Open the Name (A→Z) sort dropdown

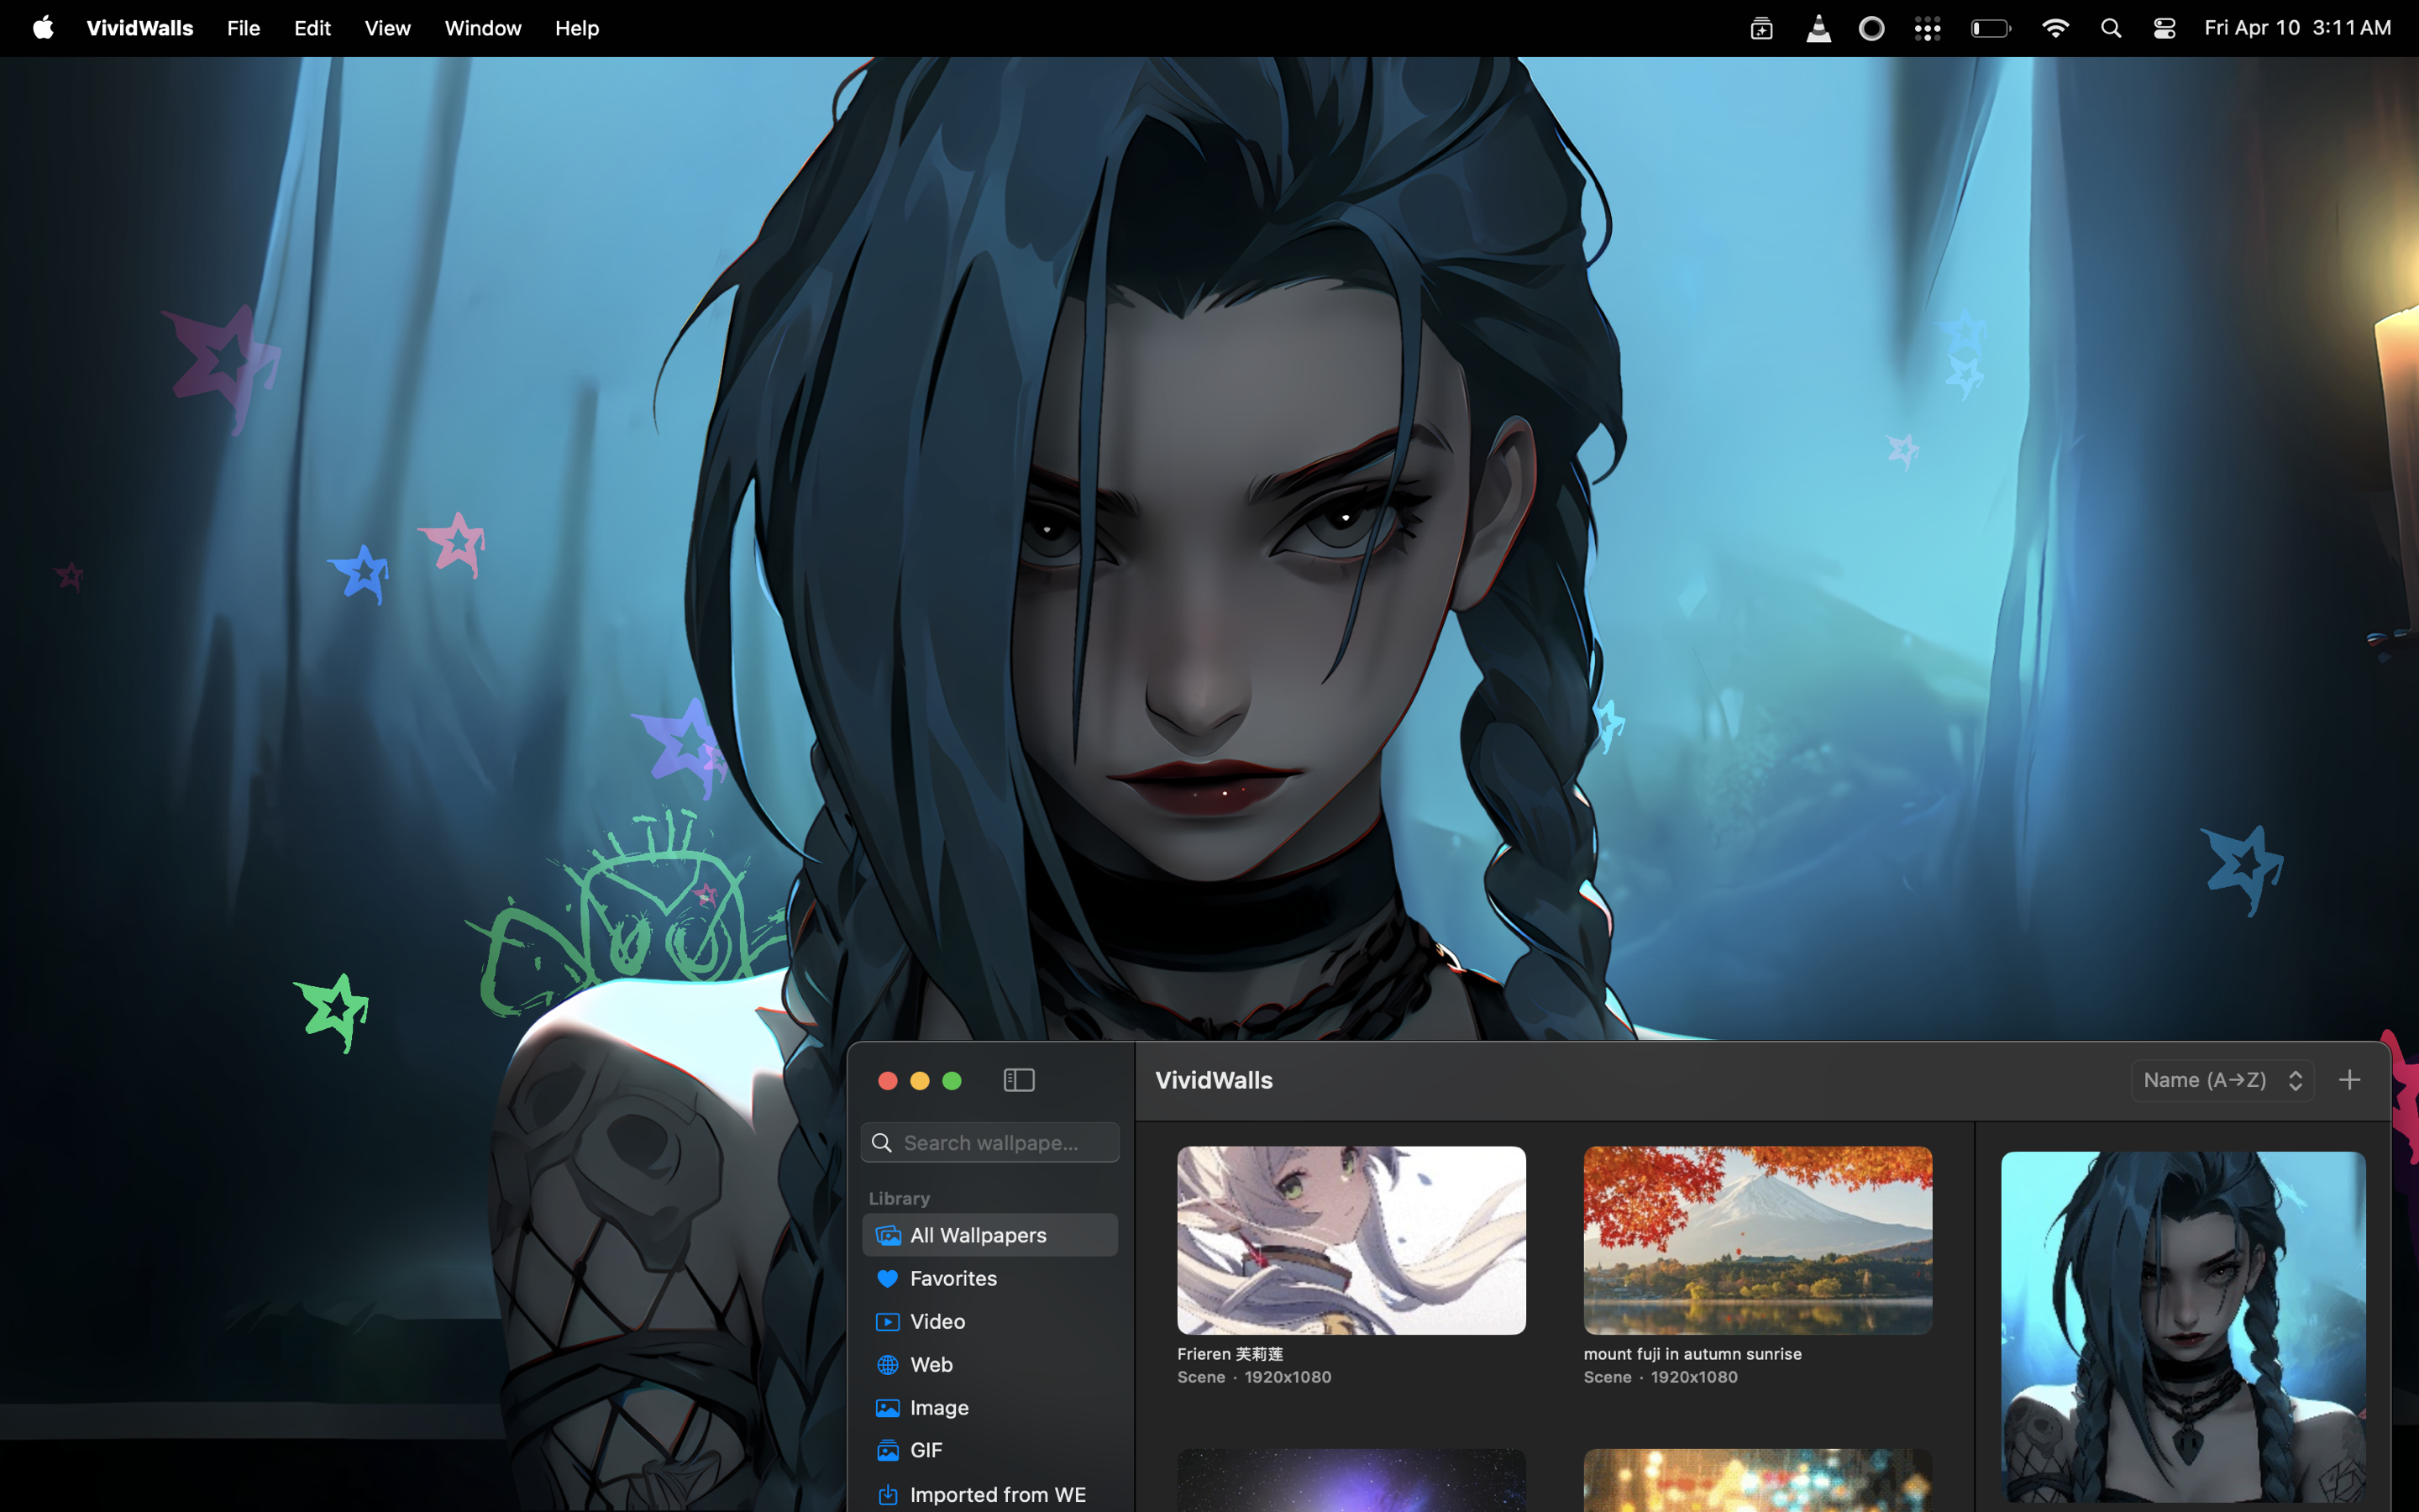click(2222, 1080)
